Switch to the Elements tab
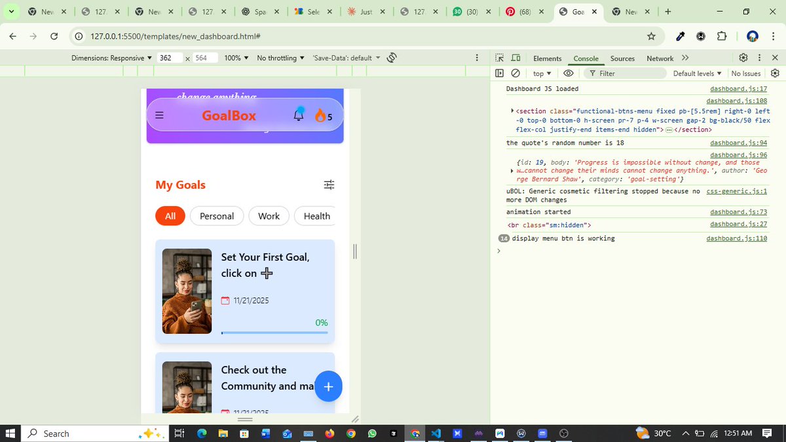786x442 pixels. click(547, 58)
